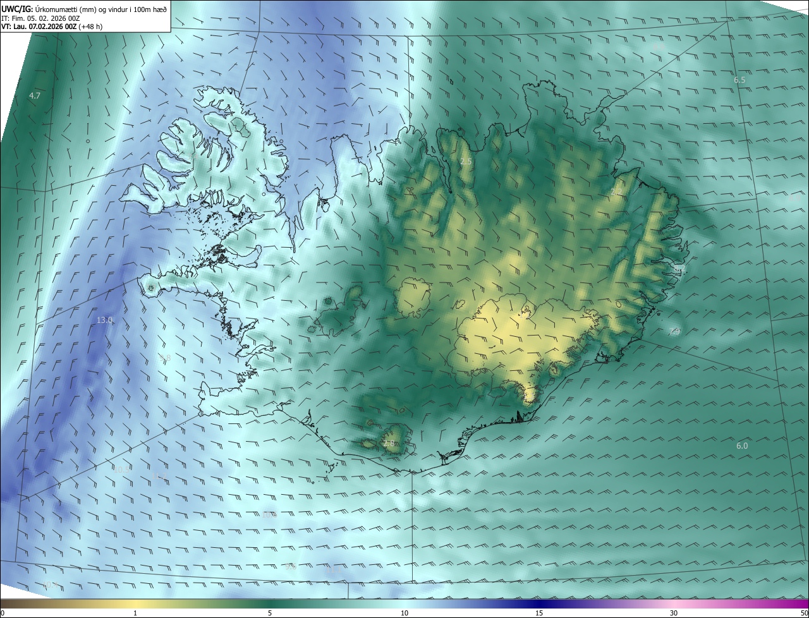Screen dimensions: 809x618
Task: Click the IT: Fim. 05. 02. 2026 00Z line
Action: [40, 18]
